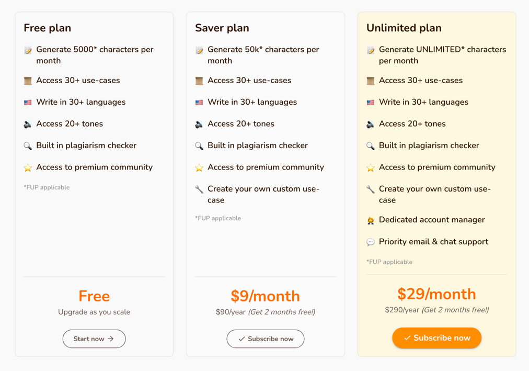The width and height of the screenshot is (529, 371).
Task: Click the wrench icon in the Saver plan
Action: pos(199,189)
